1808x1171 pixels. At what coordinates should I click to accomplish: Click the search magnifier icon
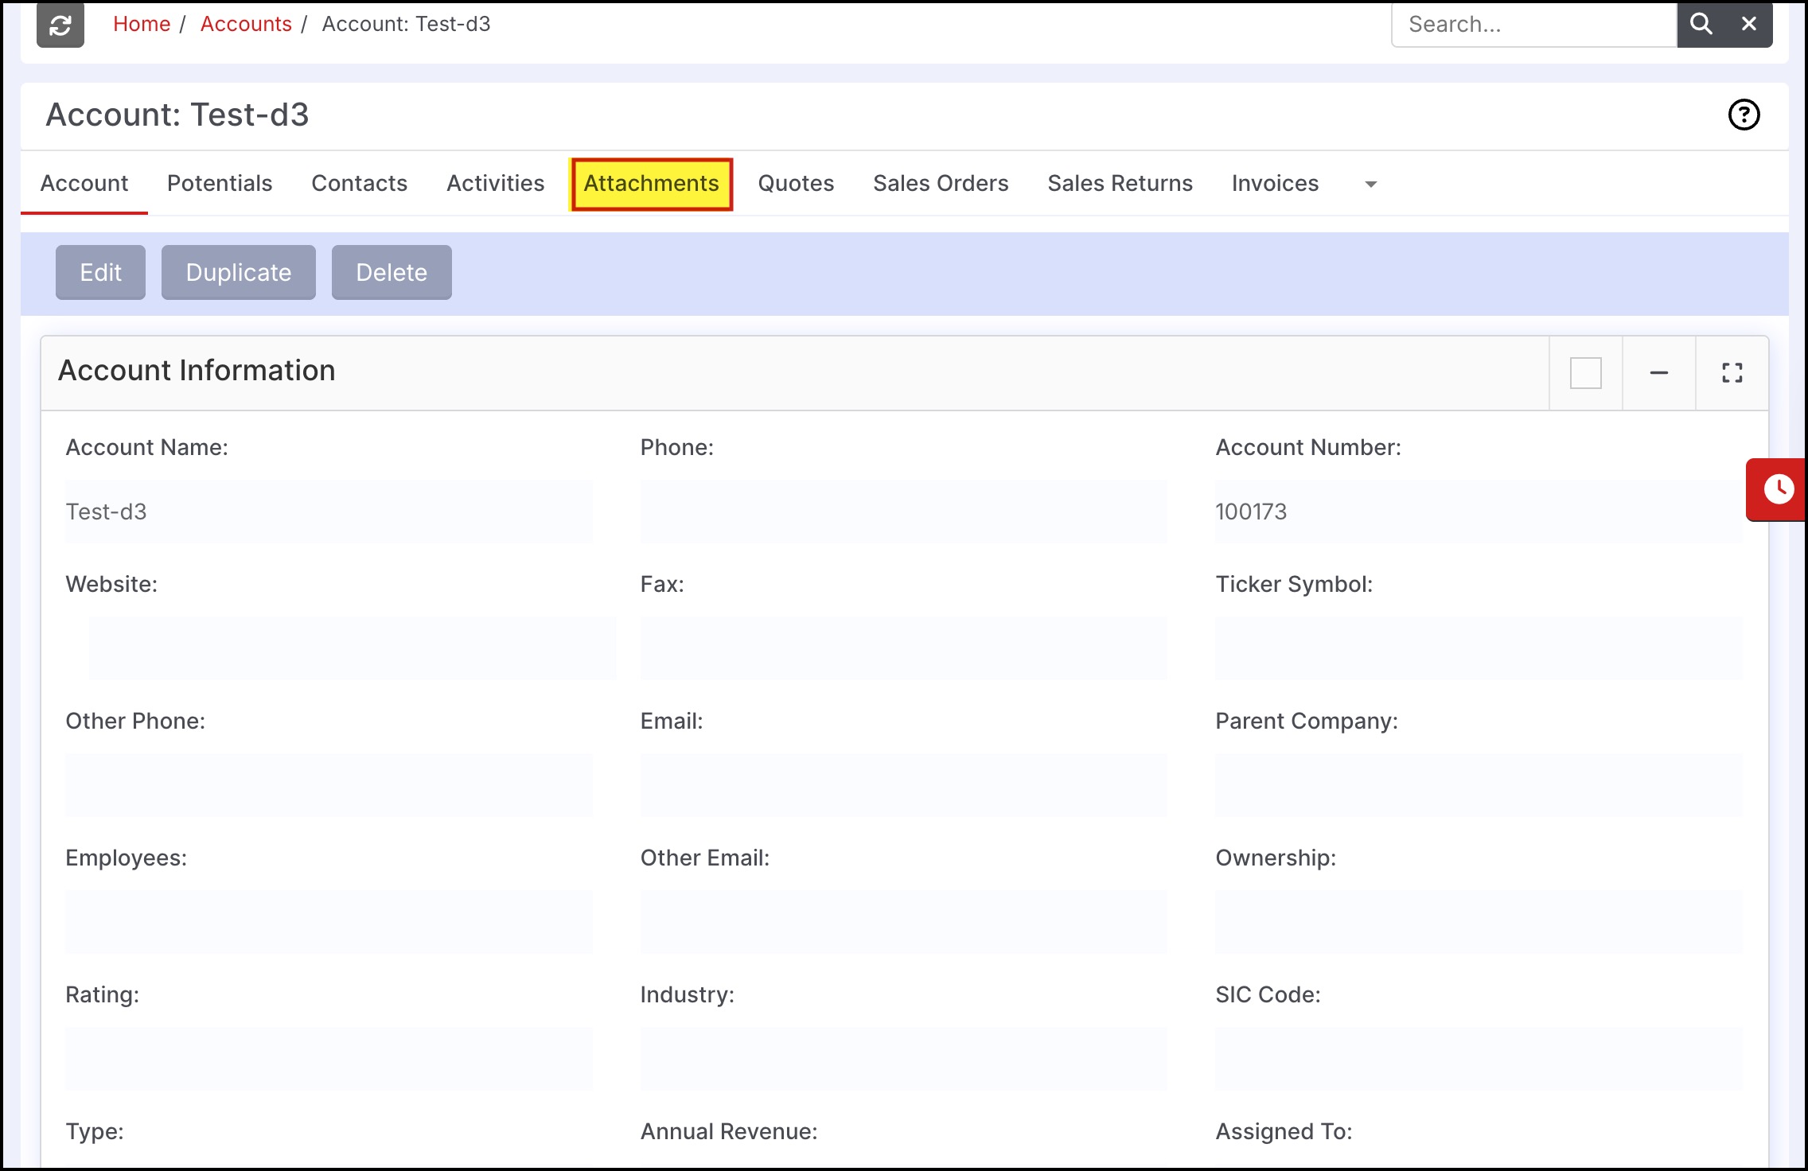coord(1701,24)
